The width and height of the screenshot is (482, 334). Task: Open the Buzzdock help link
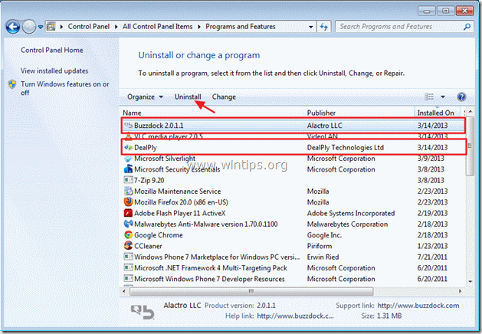pos(295,316)
